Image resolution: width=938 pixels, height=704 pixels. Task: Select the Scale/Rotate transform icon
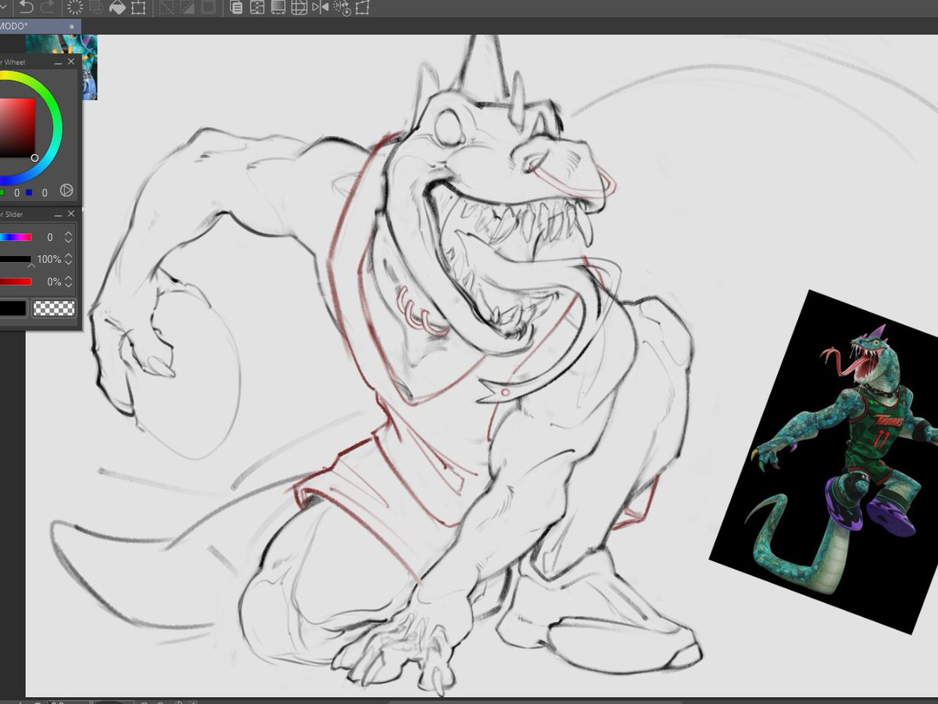pos(138,8)
